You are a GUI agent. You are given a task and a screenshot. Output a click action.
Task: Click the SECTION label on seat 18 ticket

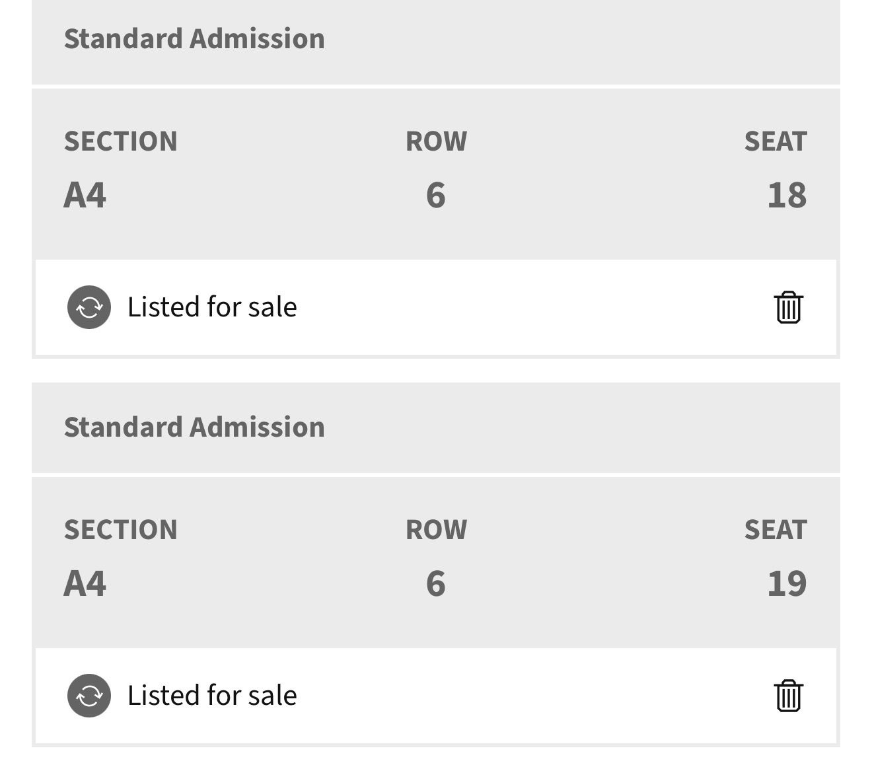(x=120, y=141)
